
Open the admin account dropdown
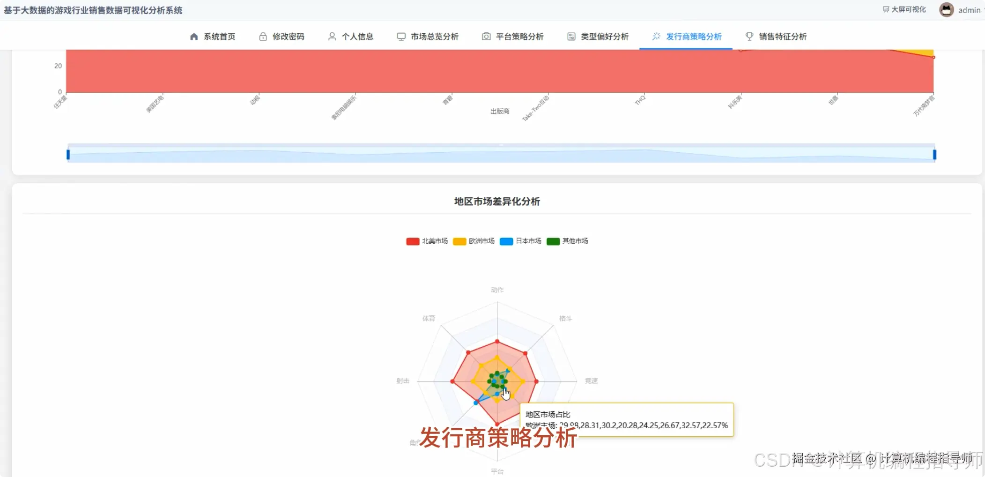(969, 10)
